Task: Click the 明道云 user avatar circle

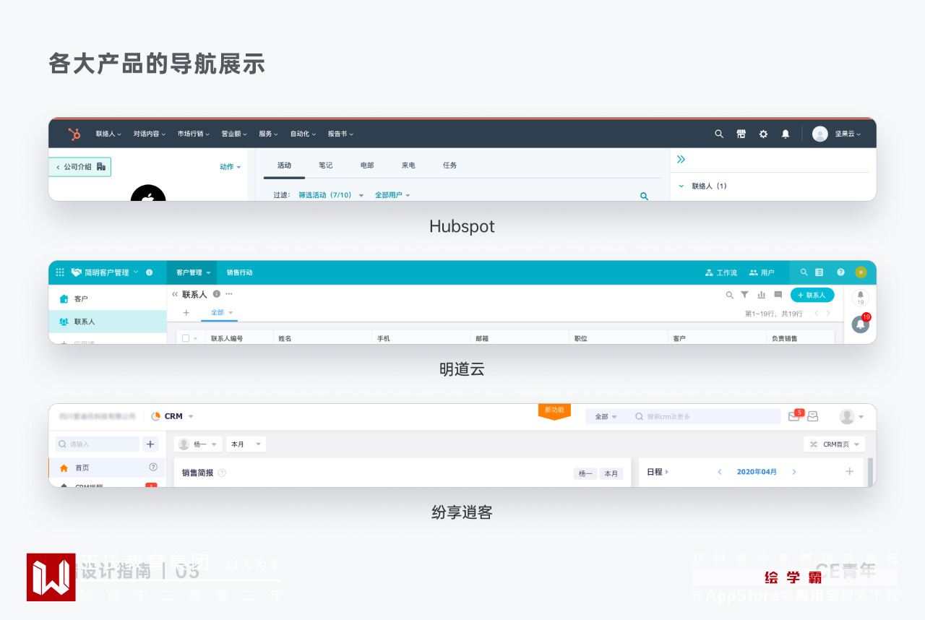Action: (x=861, y=272)
